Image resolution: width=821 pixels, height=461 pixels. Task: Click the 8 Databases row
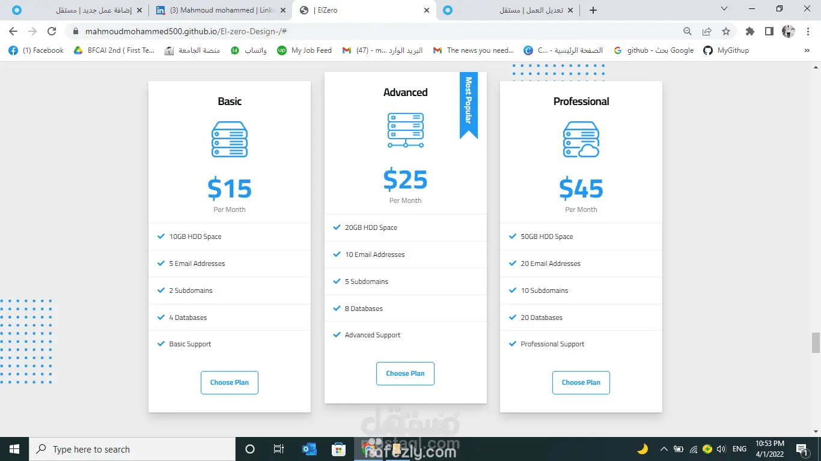pos(406,309)
